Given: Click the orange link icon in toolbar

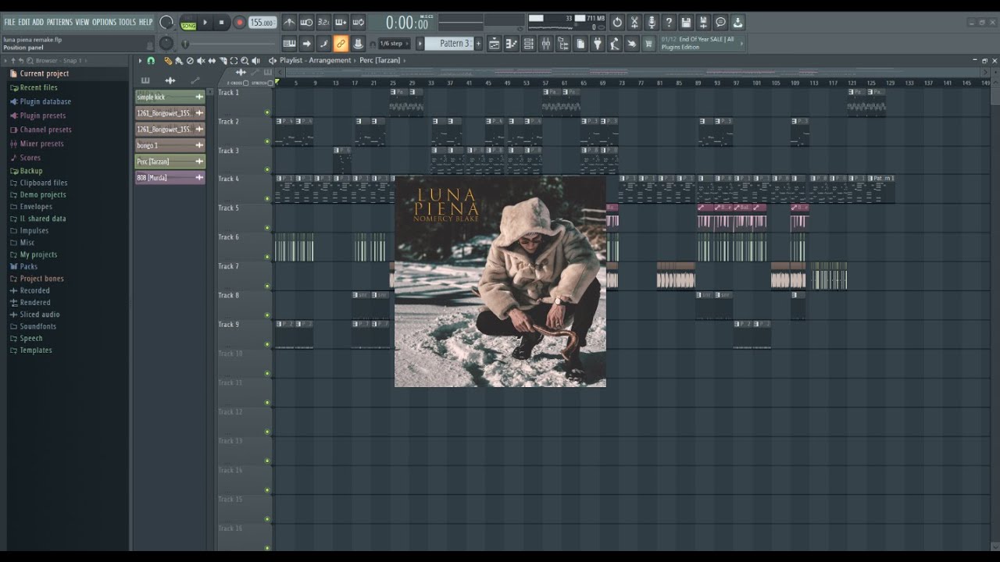Looking at the screenshot, I should point(341,44).
